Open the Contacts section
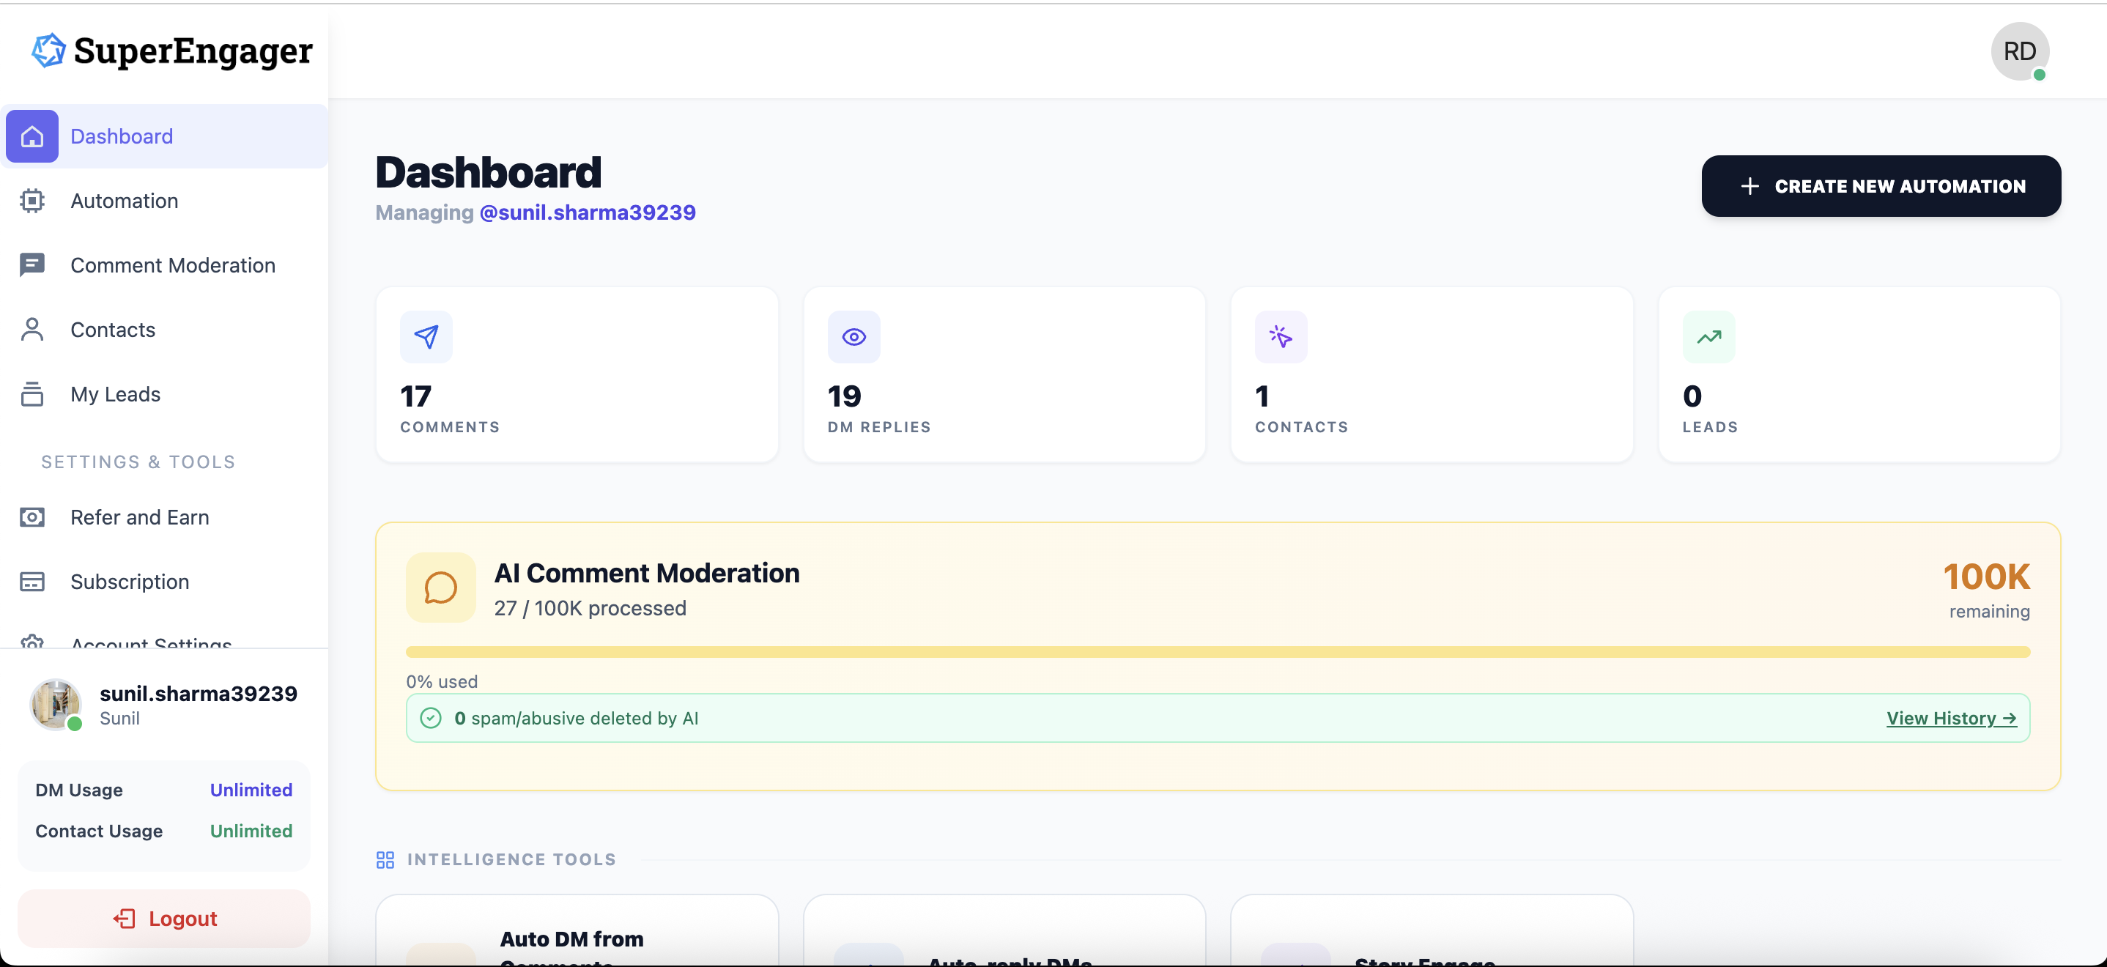This screenshot has height=967, width=2107. coord(164,330)
